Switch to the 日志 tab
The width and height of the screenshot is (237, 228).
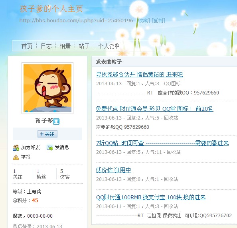(x=46, y=46)
